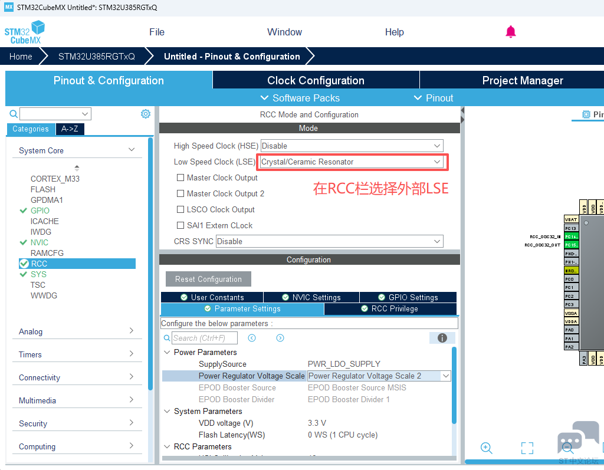Viewport: 604px width, 470px height.
Task: Fit the chip pinout to view
Action: [x=527, y=448]
